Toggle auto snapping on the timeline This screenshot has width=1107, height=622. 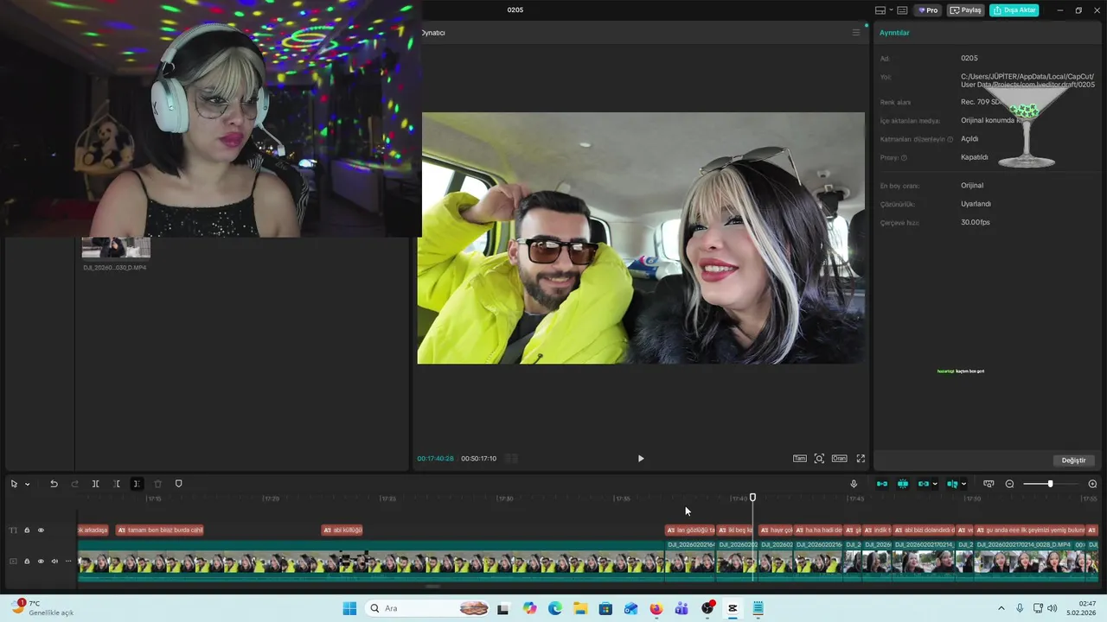(x=903, y=484)
